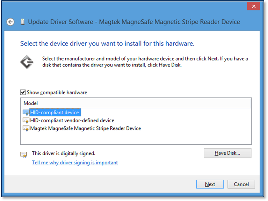
Task: Close the Update Driver Software window
Action: pyautogui.click(x=254, y=6)
